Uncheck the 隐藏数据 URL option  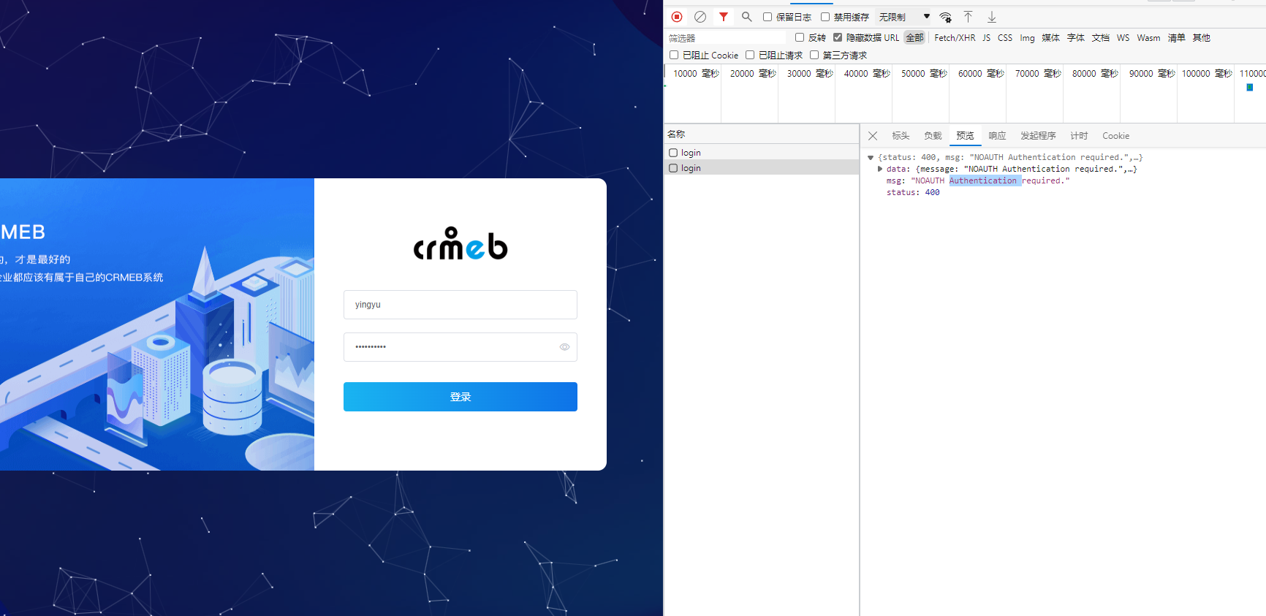pos(838,37)
